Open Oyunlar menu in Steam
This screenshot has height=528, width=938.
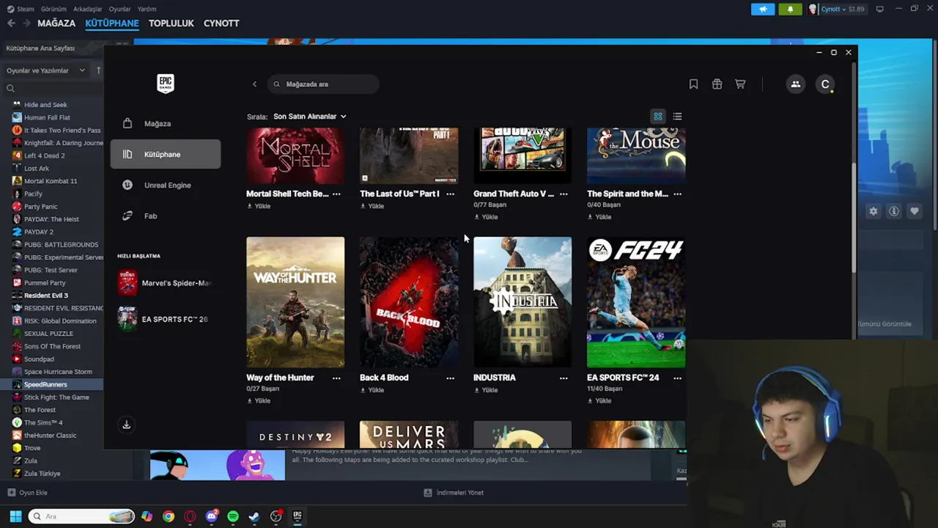click(x=120, y=9)
